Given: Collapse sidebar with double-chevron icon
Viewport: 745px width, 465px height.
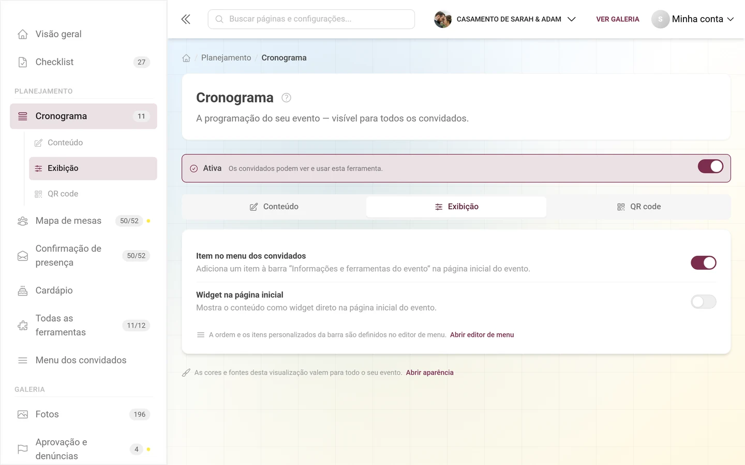Looking at the screenshot, I should pos(186,19).
